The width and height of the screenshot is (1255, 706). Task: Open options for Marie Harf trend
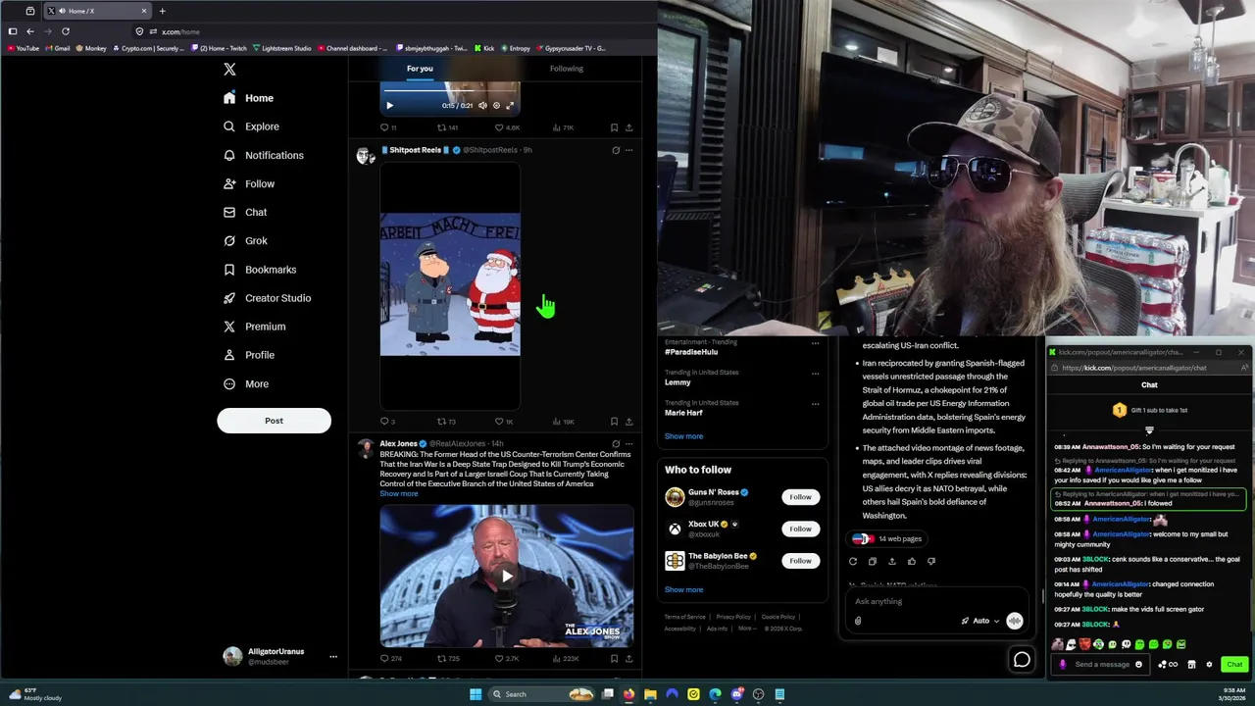point(815,404)
